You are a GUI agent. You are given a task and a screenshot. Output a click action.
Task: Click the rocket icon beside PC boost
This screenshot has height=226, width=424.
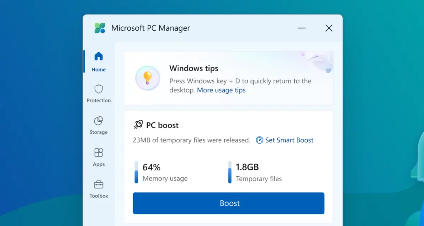tap(138, 124)
